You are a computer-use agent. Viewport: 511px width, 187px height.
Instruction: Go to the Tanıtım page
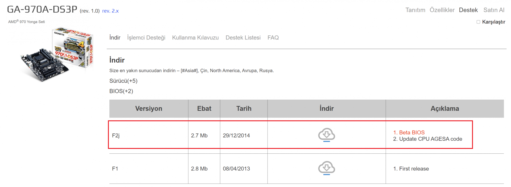tap(415, 10)
